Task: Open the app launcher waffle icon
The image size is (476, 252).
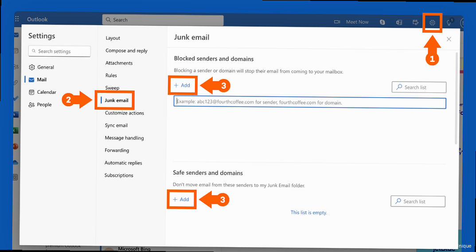Action: [x=17, y=19]
